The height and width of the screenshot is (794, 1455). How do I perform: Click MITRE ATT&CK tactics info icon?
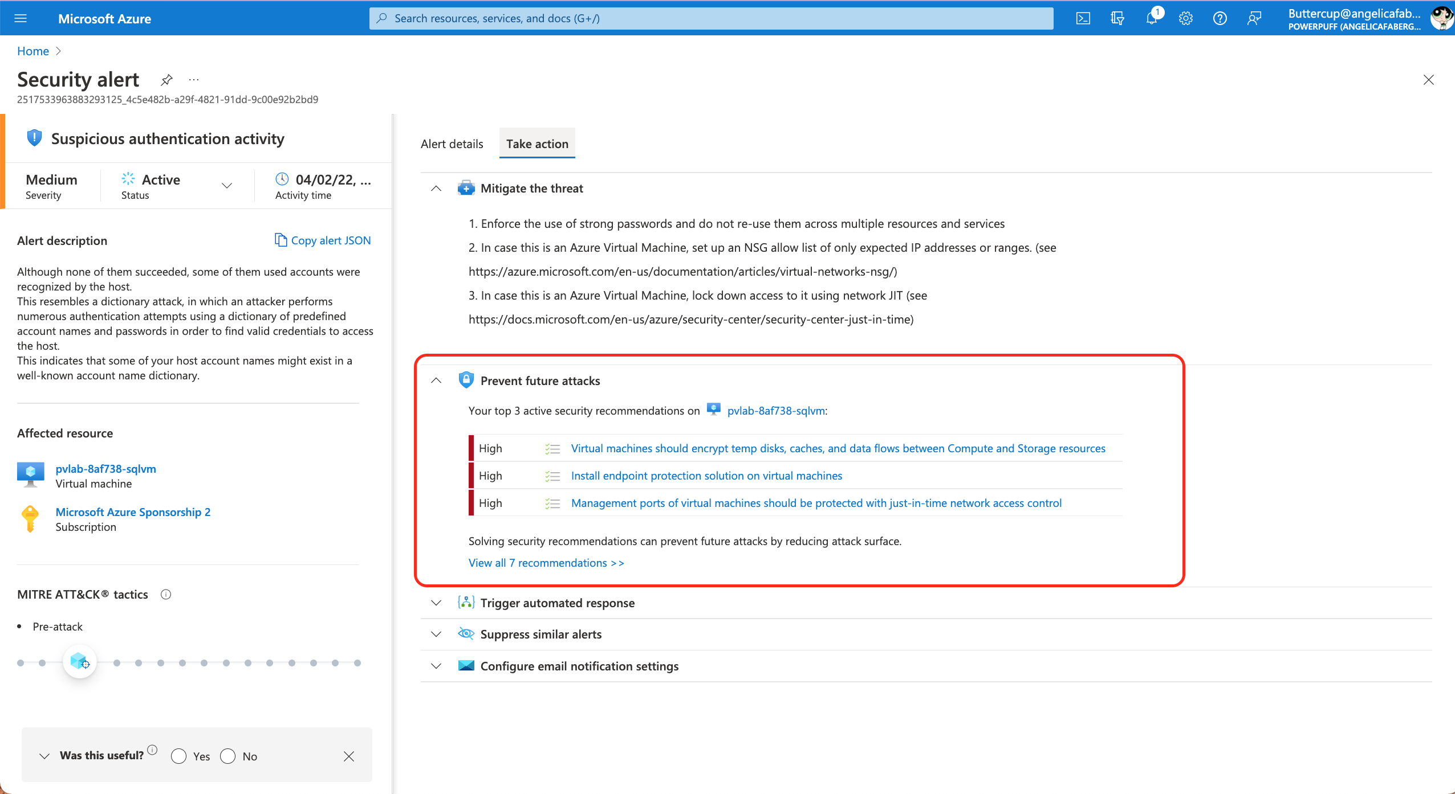(166, 595)
